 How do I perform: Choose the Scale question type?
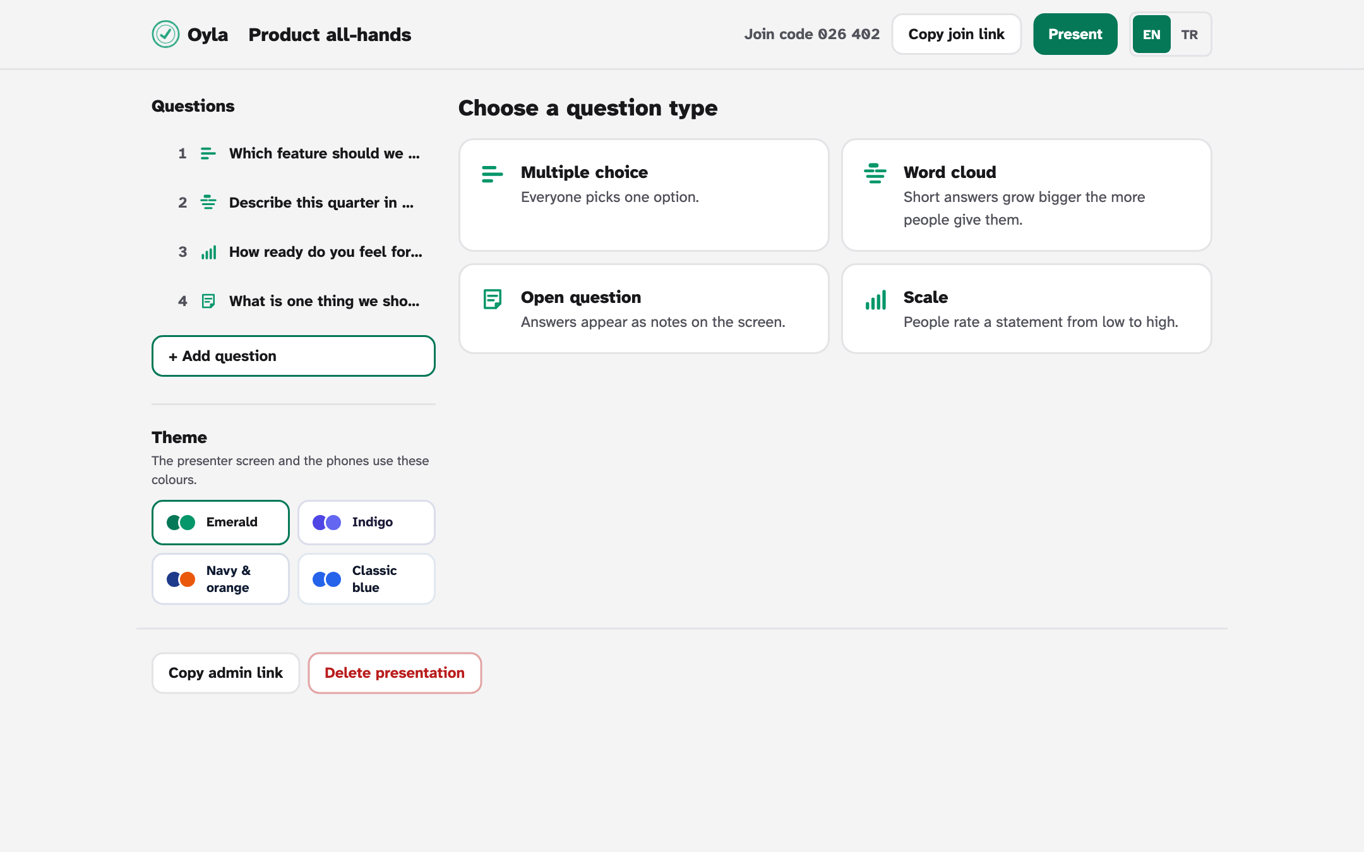pyautogui.click(x=1026, y=309)
